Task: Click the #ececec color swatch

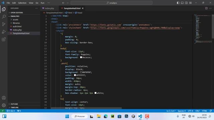Action: tap(81, 57)
